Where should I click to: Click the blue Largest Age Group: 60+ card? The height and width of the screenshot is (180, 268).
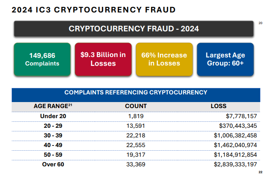tap(225, 59)
